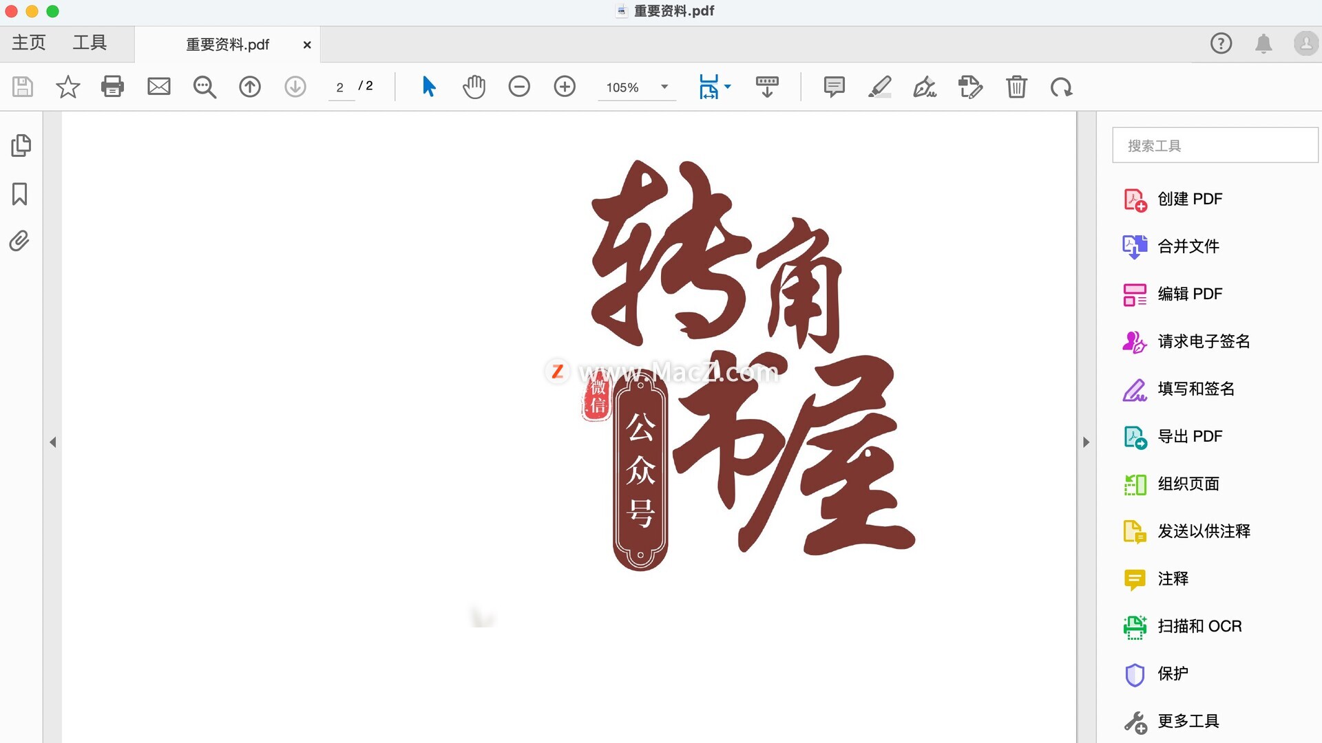
Task: Switch to 主页 tab
Action: coord(29,43)
